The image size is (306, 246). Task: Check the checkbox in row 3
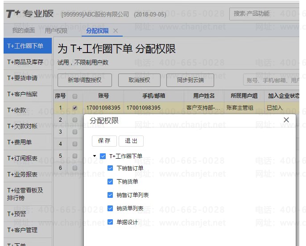pos(75,132)
